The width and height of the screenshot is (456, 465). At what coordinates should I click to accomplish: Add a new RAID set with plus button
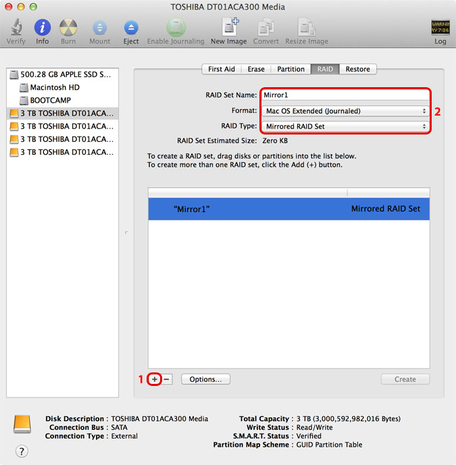155,379
